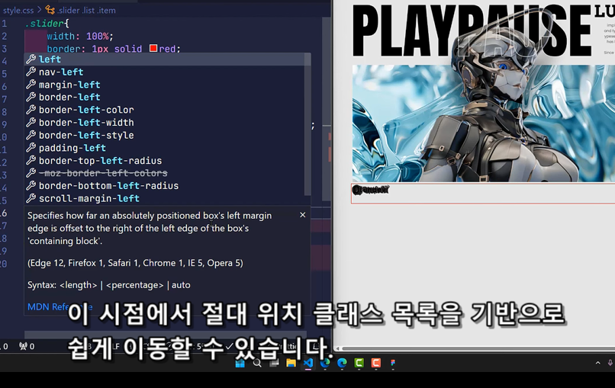
Task: Choose 'border-bottom-left-radius' suggestion
Action: coord(167,186)
